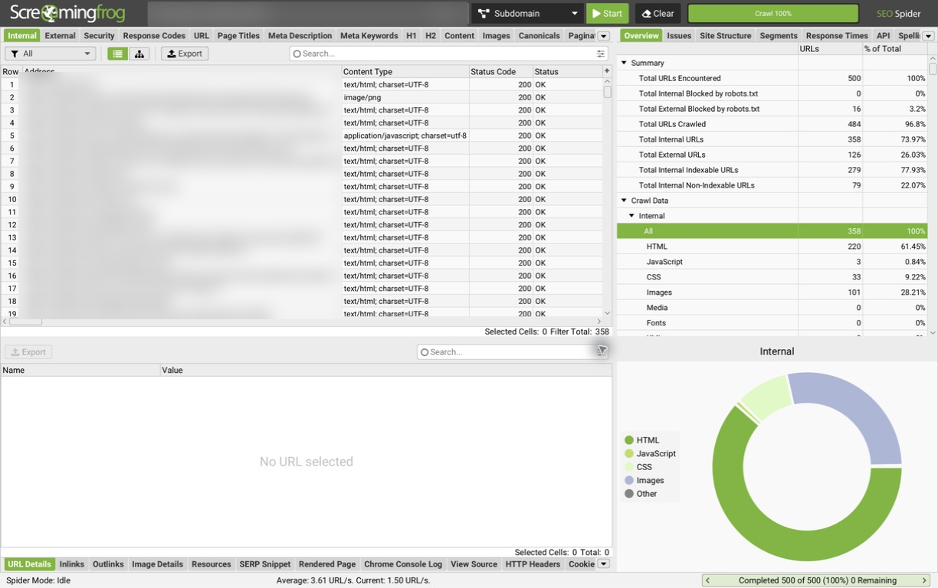Collapse the Crawl Data section
Viewport: 938px width, 588px height.
point(624,201)
